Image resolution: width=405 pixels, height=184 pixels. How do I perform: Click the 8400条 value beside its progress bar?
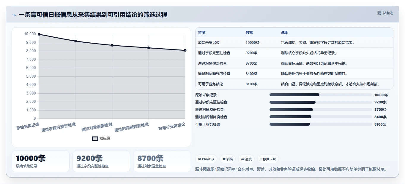[380, 117]
